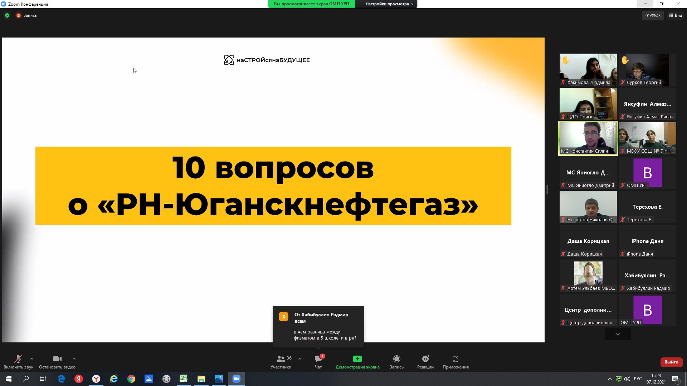This screenshot has height=386, width=687.
Task: Open chat message from Хабибуллин Радмир
Action: pyautogui.click(x=318, y=326)
